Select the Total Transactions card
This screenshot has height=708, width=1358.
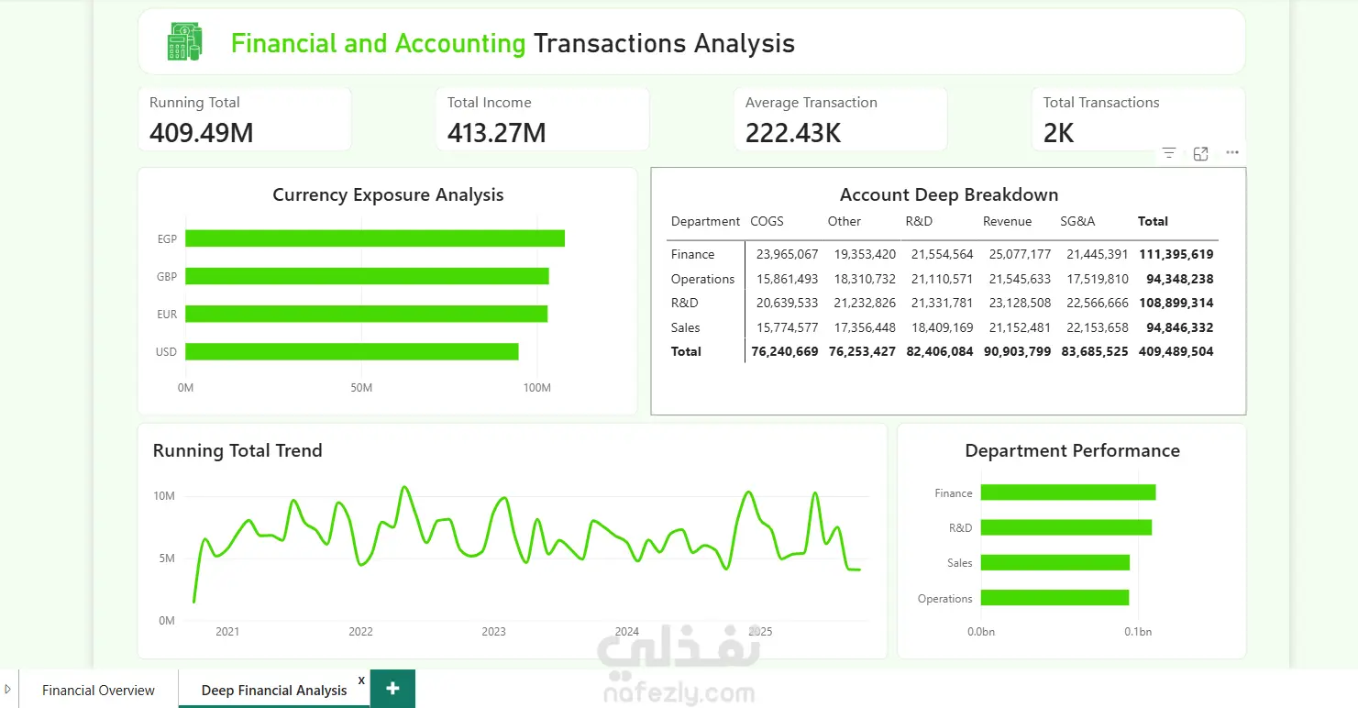click(1138, 119)
